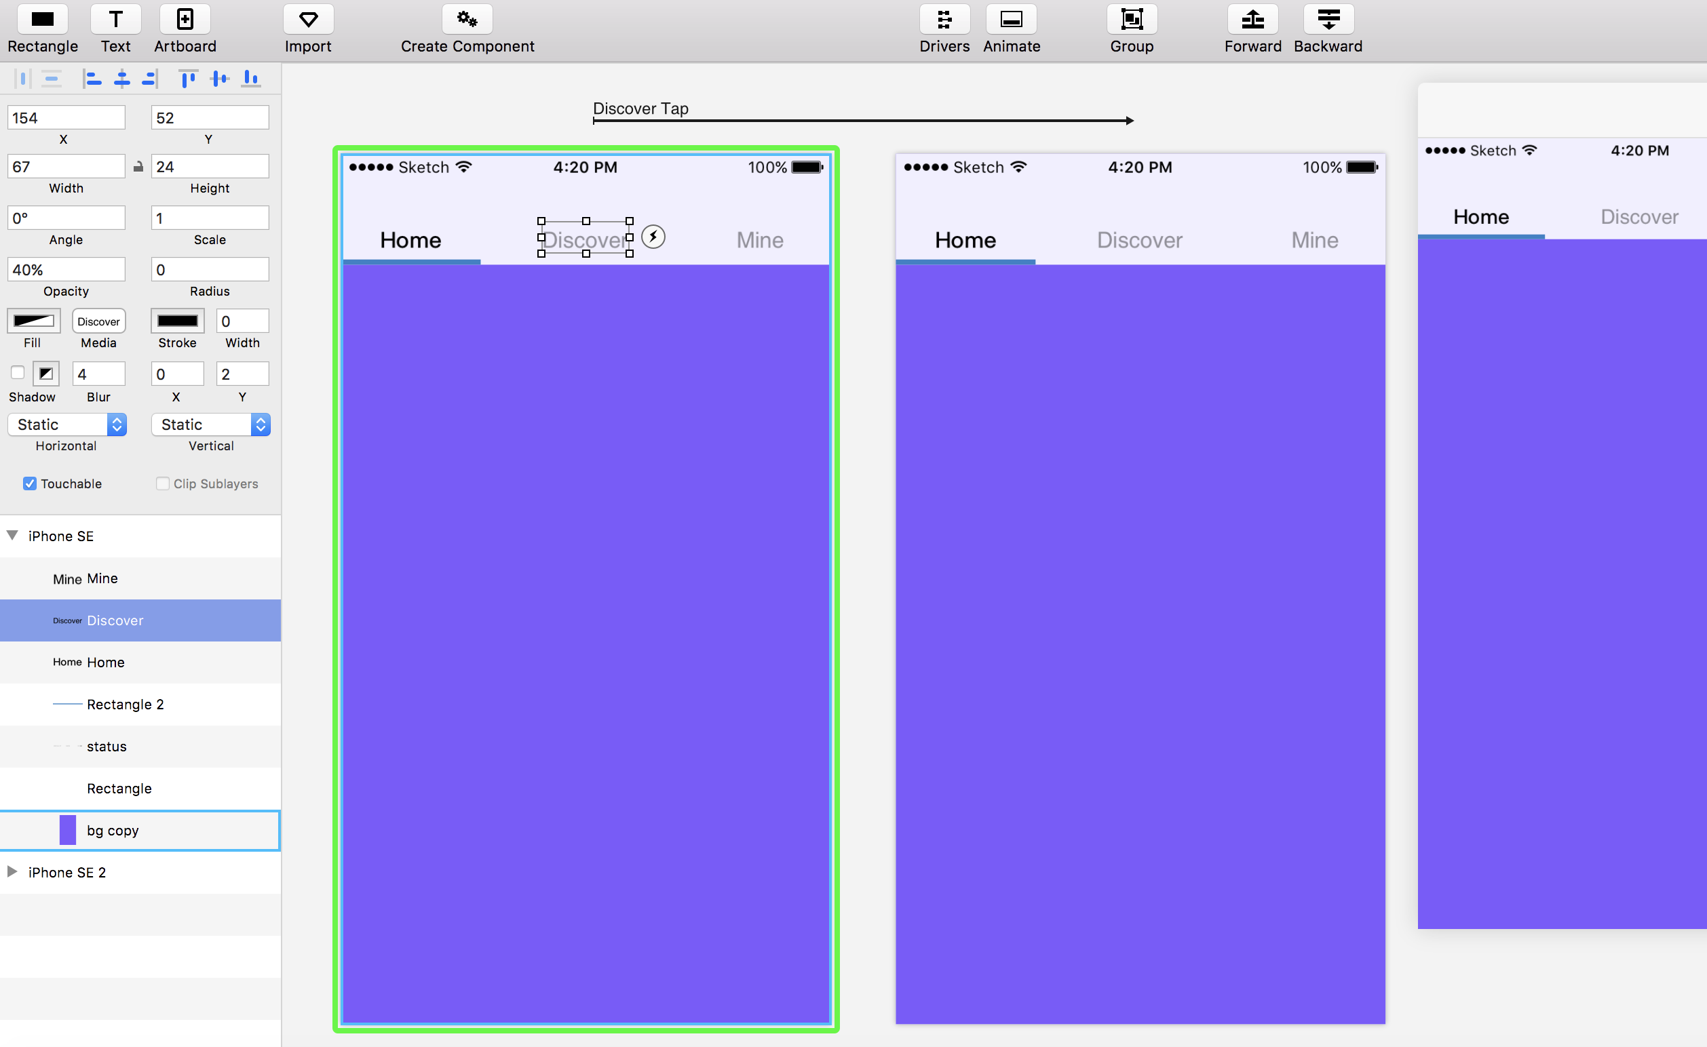The image size is (1707, 1047).
Task: Click Home tab in first artboard
Action: point(411,240)
